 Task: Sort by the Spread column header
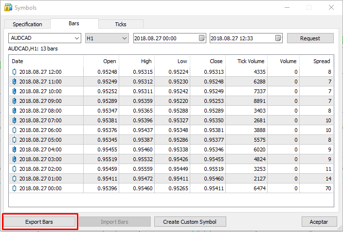pos(317,61)
